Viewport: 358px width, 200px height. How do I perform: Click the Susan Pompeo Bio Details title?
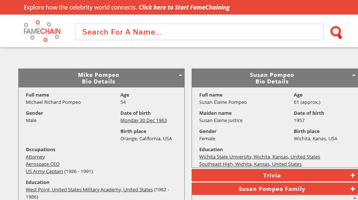coord(272,78)
